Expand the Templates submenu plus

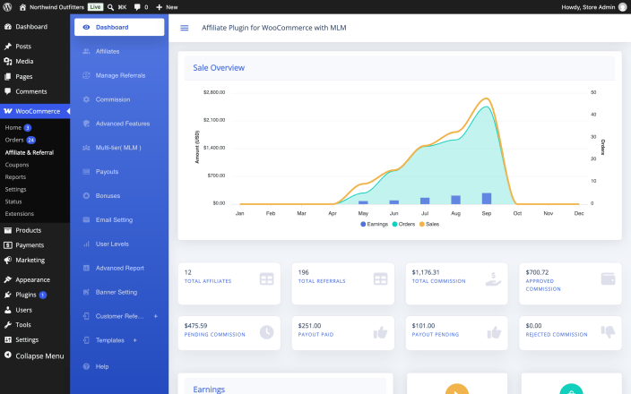[x=134, y=340]
